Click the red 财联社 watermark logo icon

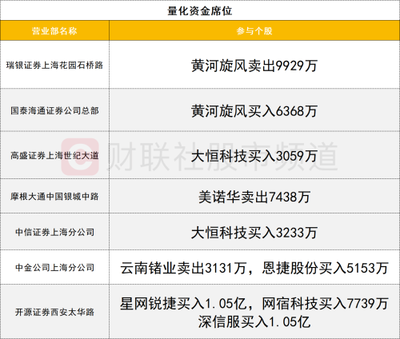click(x=80, y=157)
